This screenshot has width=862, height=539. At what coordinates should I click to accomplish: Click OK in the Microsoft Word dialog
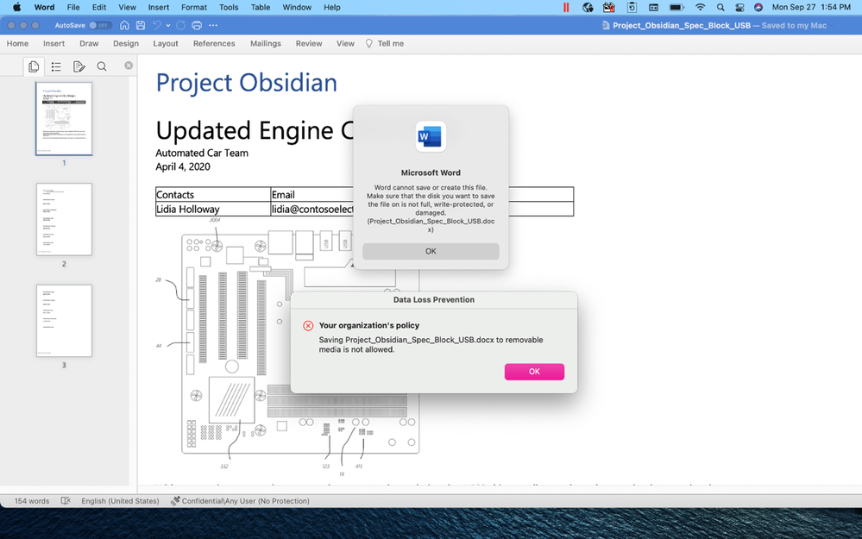coord(431,251)
